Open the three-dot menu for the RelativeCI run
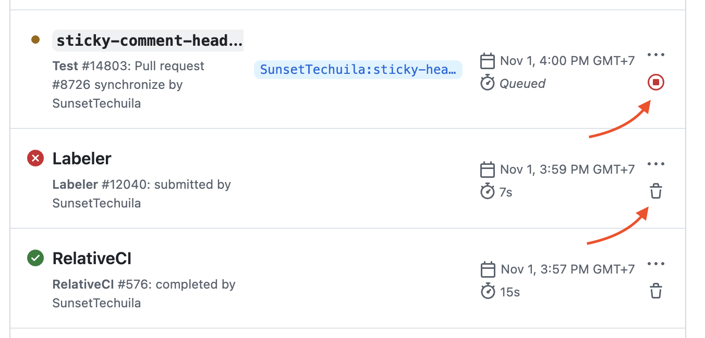This screenshot has height=338, width=705. 656,264
